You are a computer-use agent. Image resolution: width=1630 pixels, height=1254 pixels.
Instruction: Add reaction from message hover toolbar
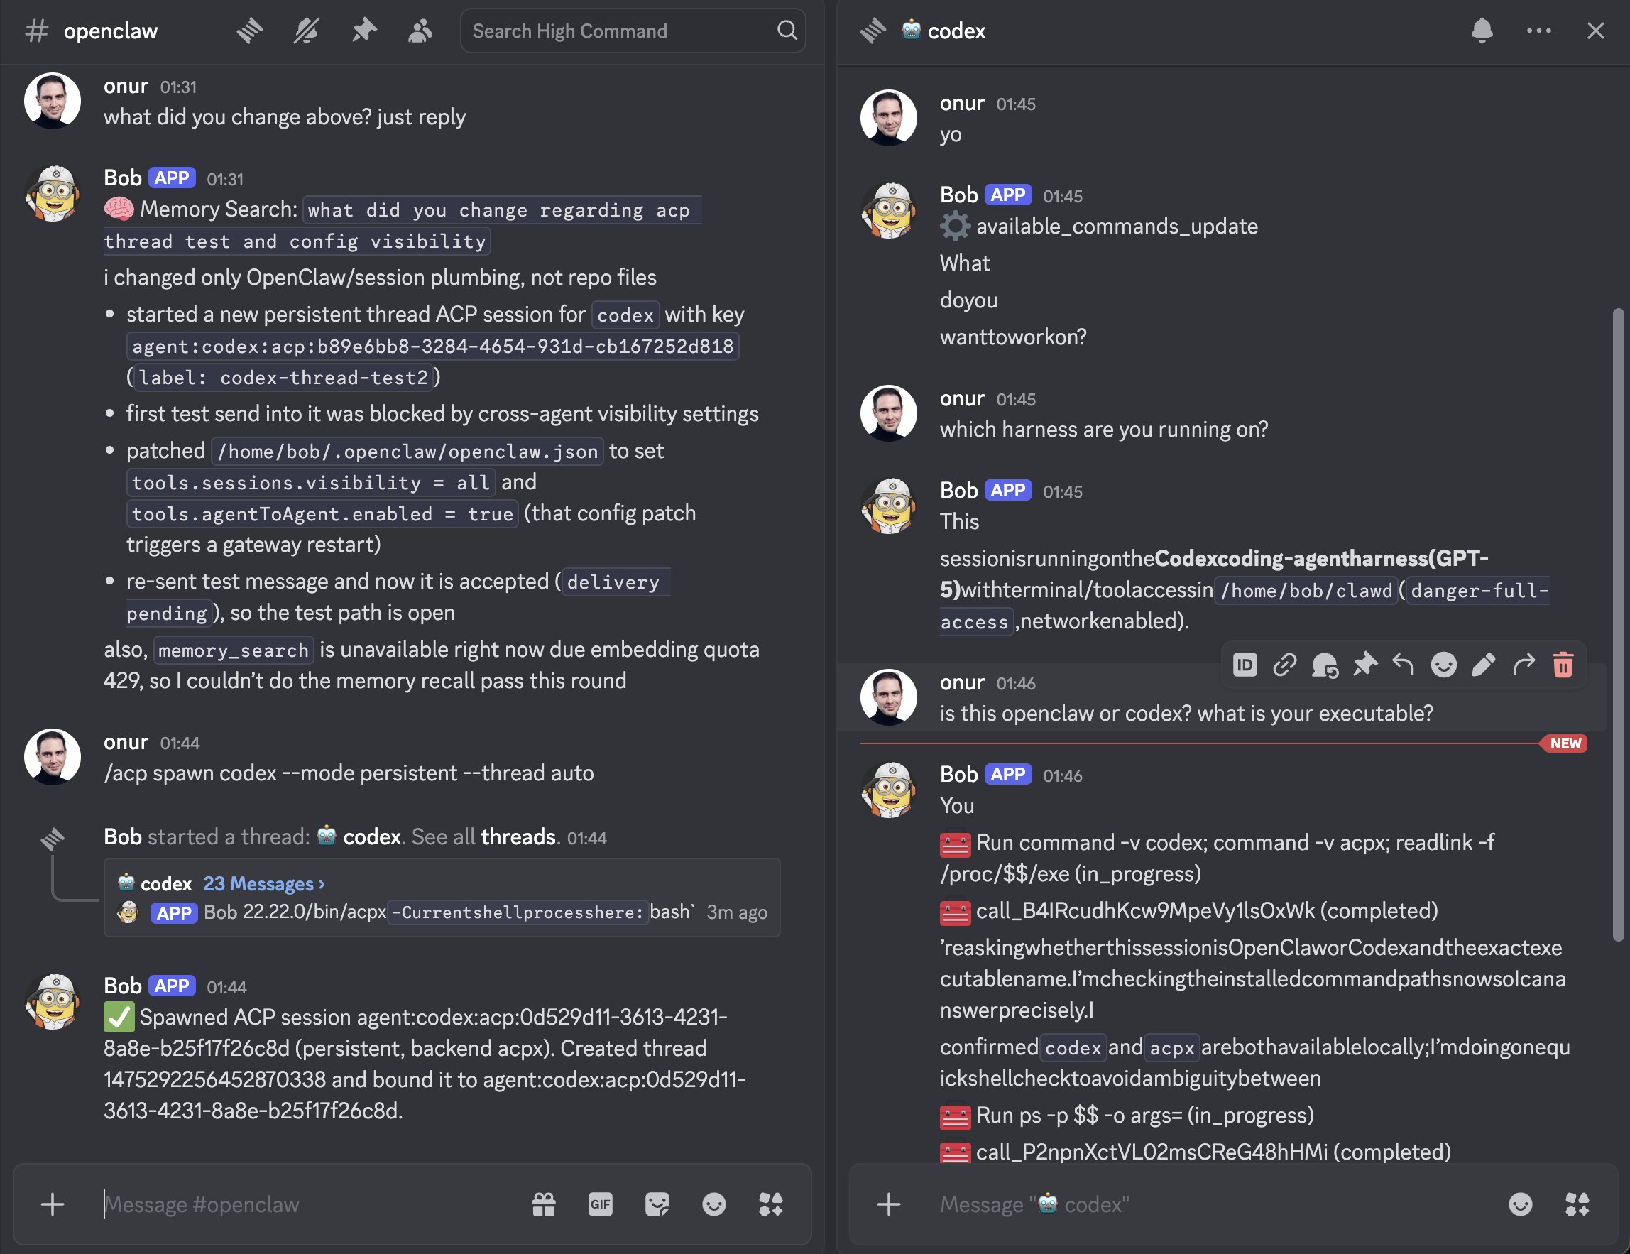1443,665
